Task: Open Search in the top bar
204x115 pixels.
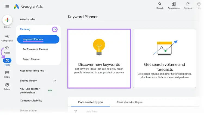Action: click(160, 6)
